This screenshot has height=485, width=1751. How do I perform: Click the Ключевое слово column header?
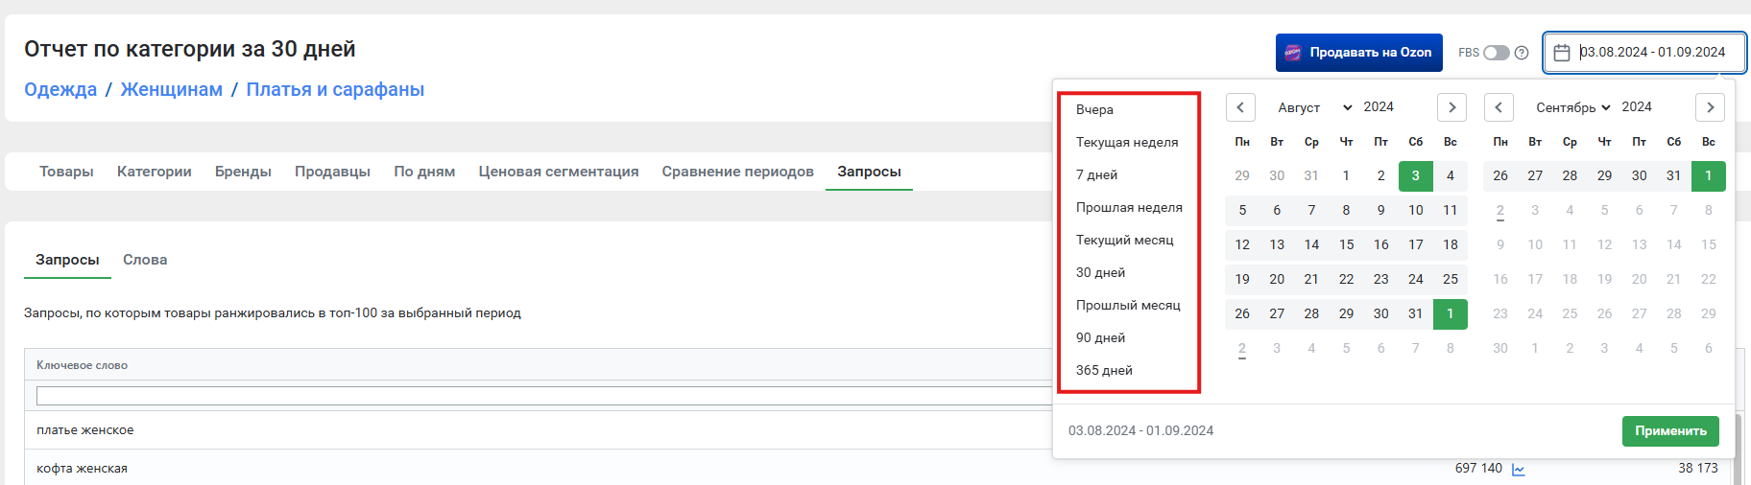tap(82, 365)
